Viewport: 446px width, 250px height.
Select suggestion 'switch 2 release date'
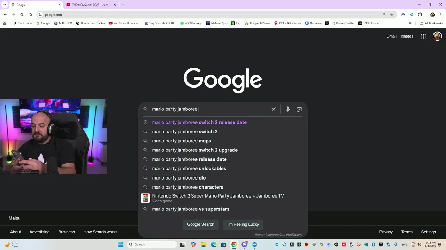pos(223,122)
